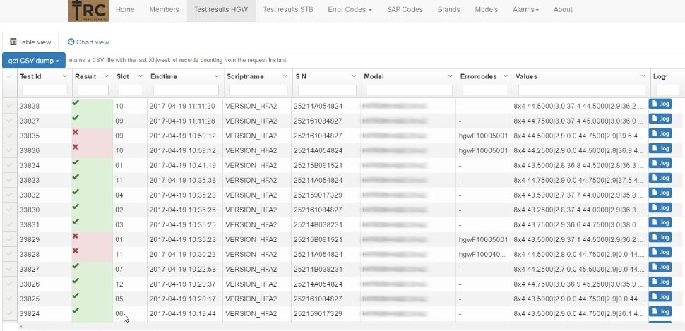The image size is (685, 331).
Task: Go to the Home page
Action: (x=125, y=10)
